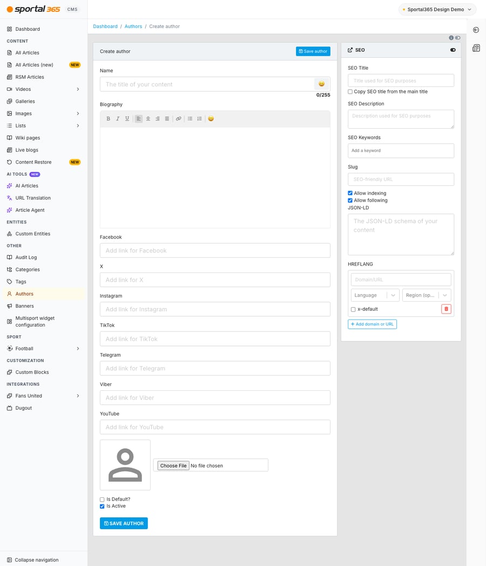This screenshot has width=486, height=566.
Task: Collapse navigation sidebar
Action: (x=33, y=560)
